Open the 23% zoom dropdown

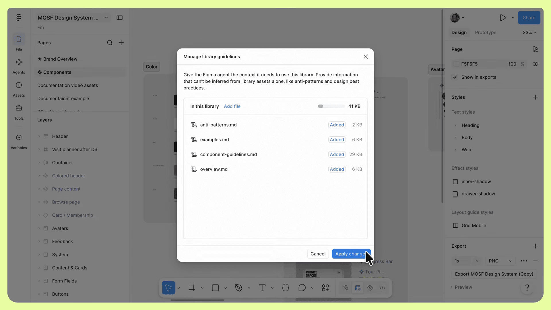(x=529, y=32)
